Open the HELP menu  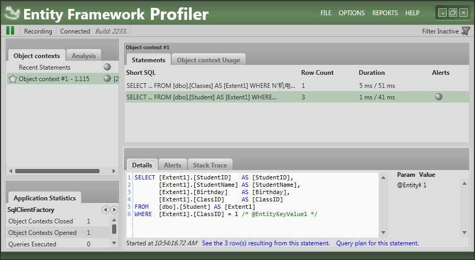(x=412, y=13)
